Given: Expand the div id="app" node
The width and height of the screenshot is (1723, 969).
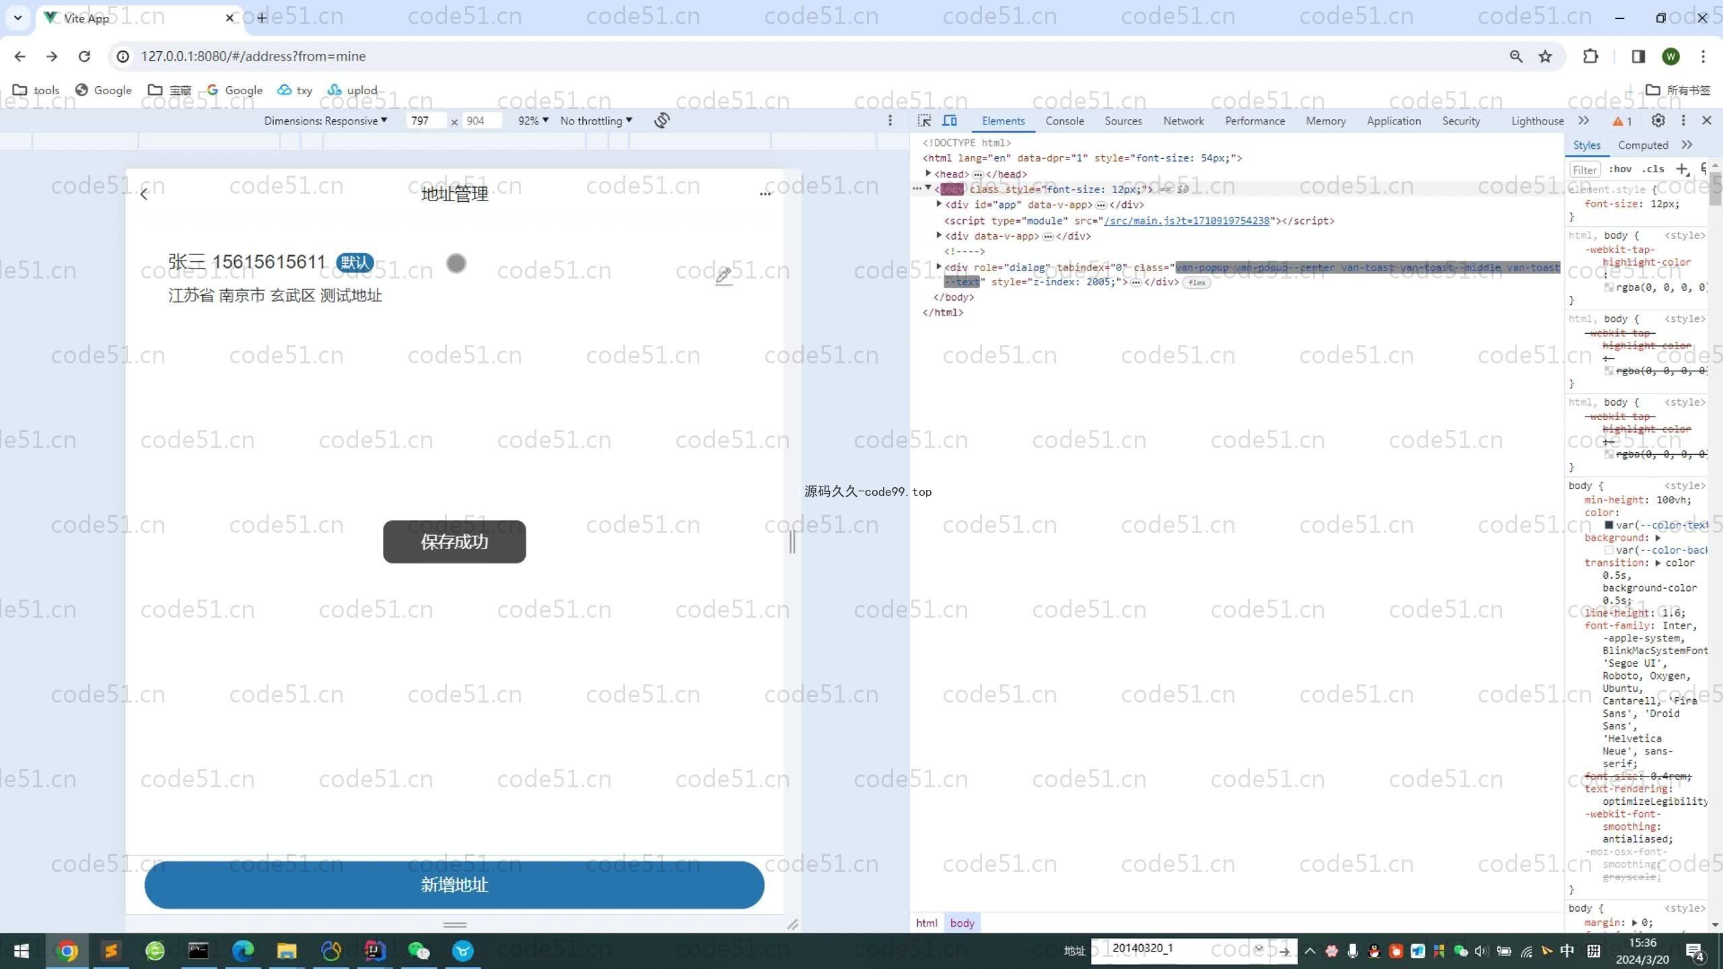Looking at the screenshot, I should click(x=939, y=204).
